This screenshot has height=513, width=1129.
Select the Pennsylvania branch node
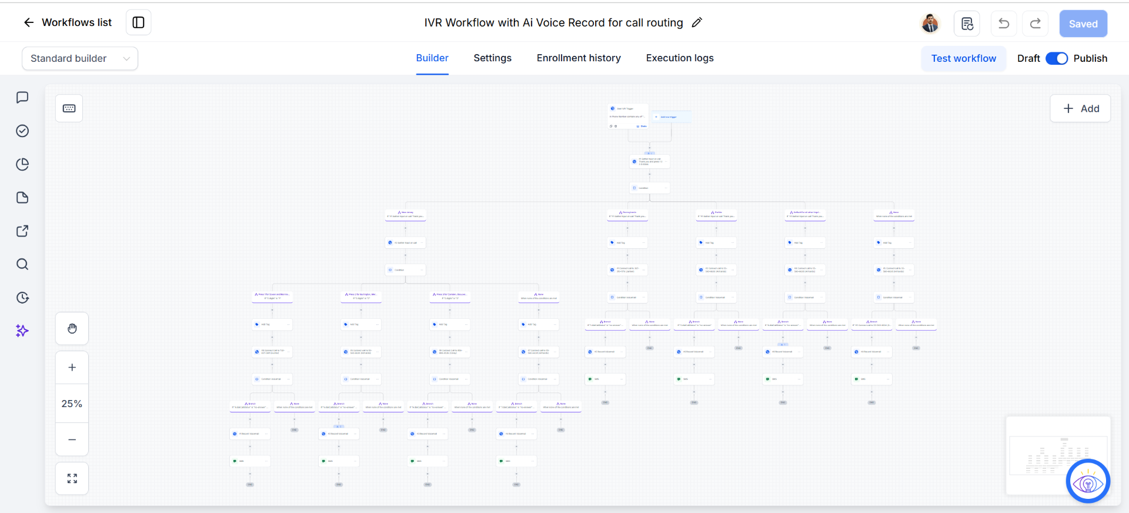[x=627, y=215]
